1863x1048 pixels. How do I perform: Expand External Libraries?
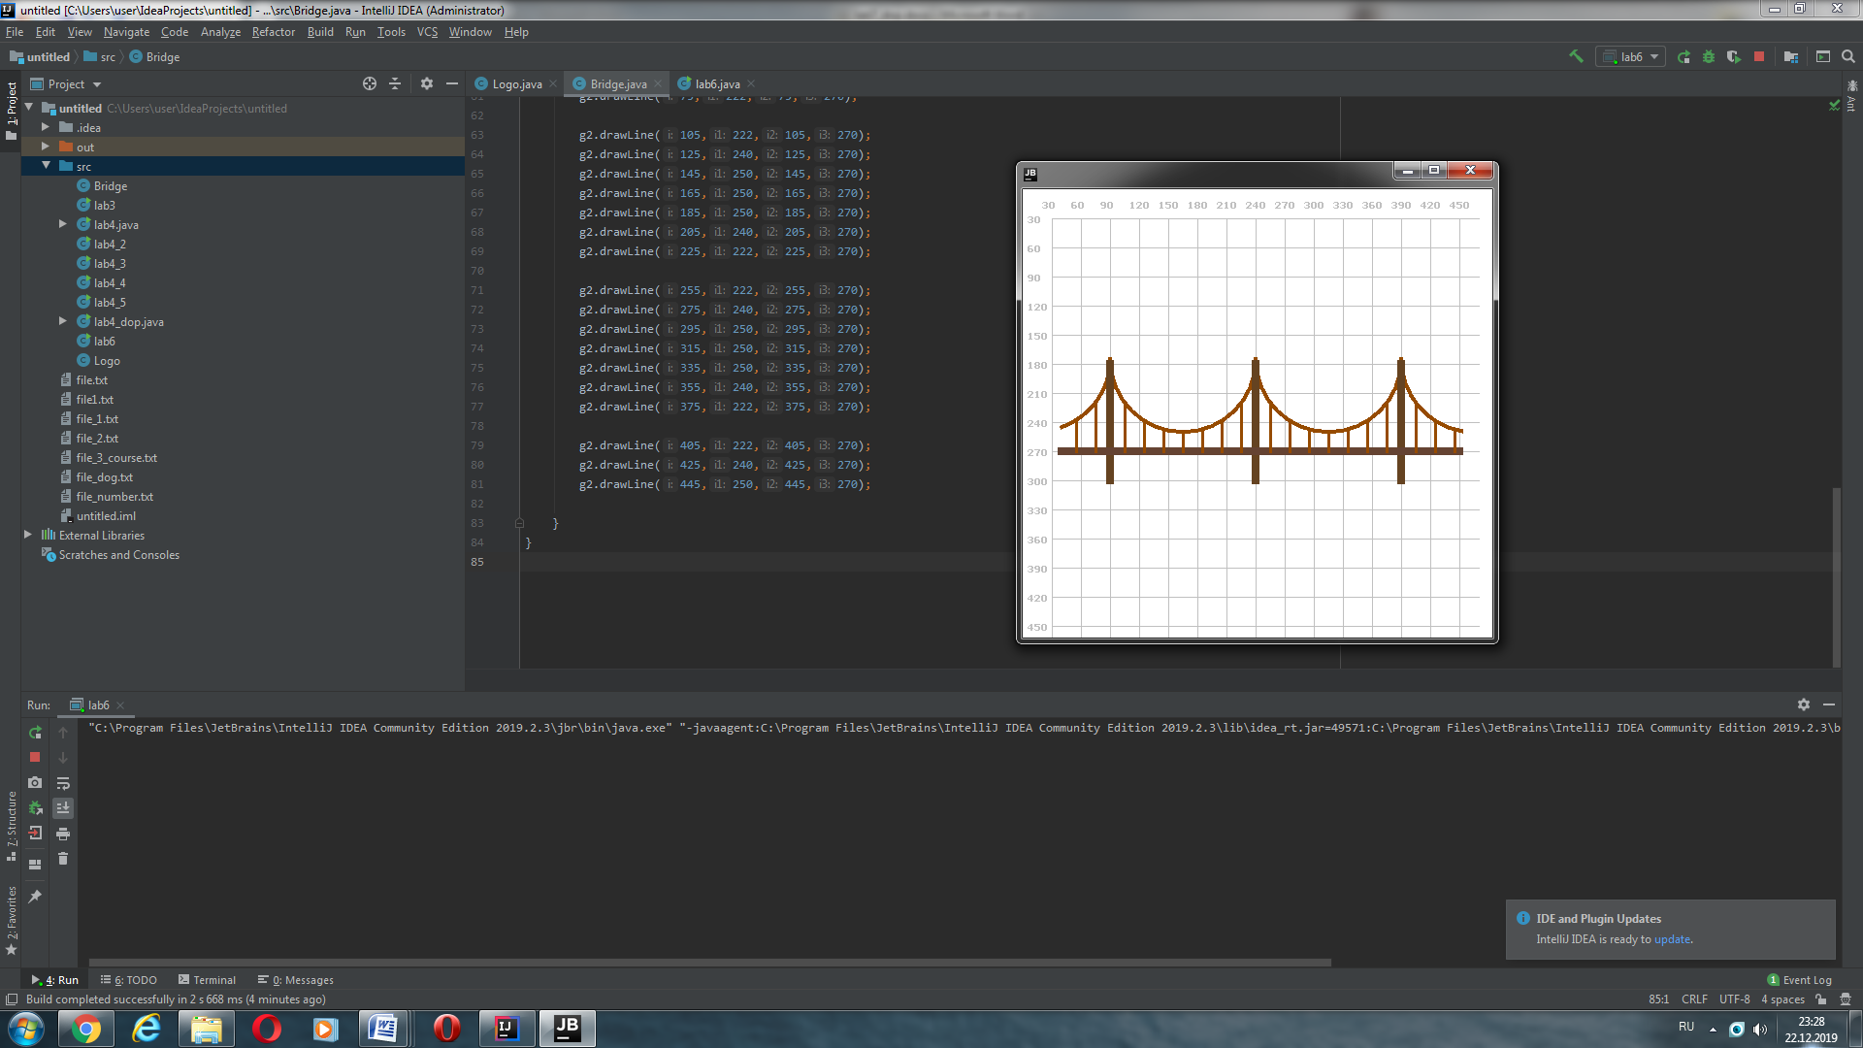coord(28,535)
